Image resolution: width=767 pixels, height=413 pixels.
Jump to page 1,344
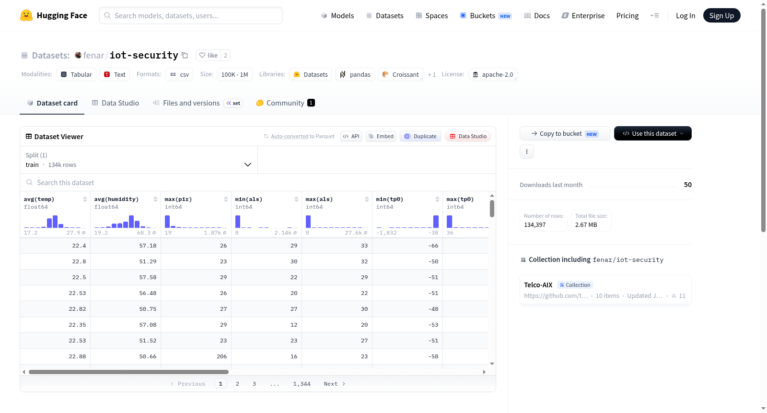[x=302, y=384]
